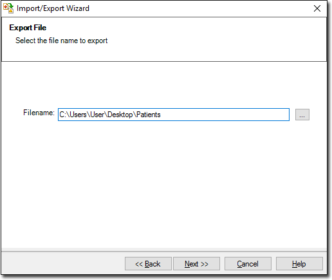Viewport: 332px width, 280px height.
Task: Click the Filename label
Action: tap(39, 113)
